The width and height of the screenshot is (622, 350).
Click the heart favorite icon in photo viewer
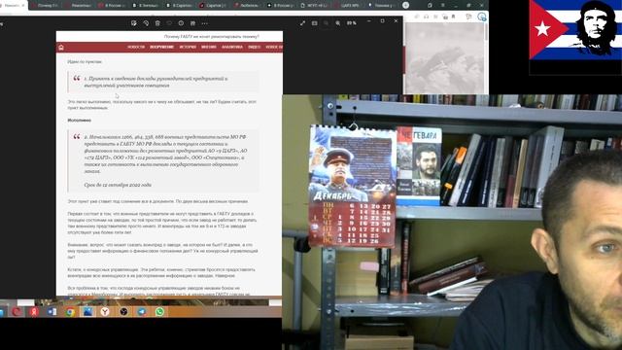tap(169, 23)
